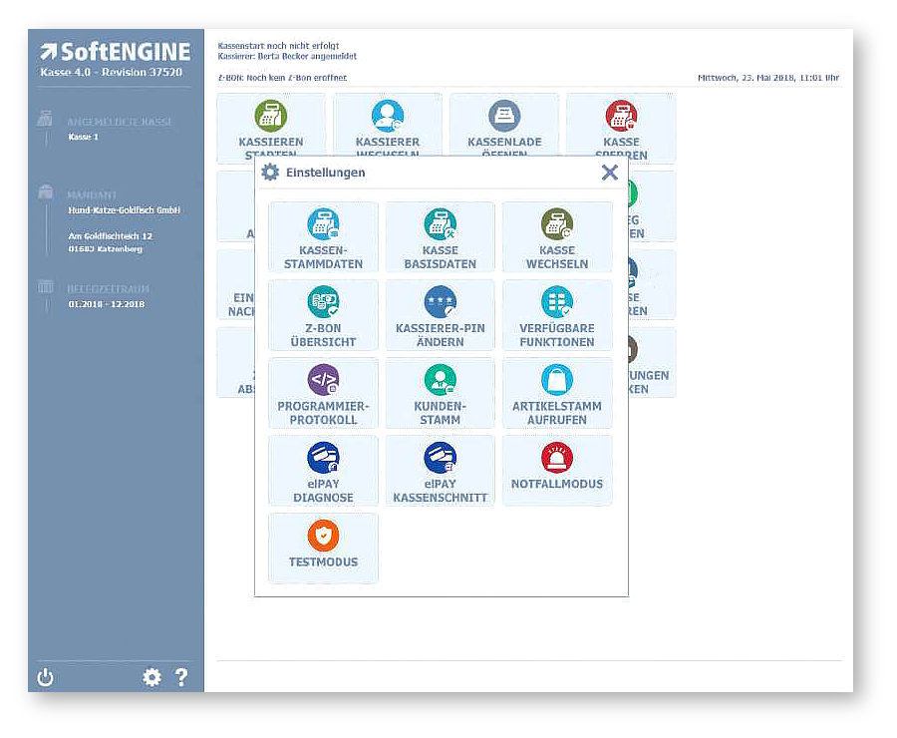Click Kassierer Wechseln tile in main window
The width and height of the screenshot is (897, 738).
[388, 127]
